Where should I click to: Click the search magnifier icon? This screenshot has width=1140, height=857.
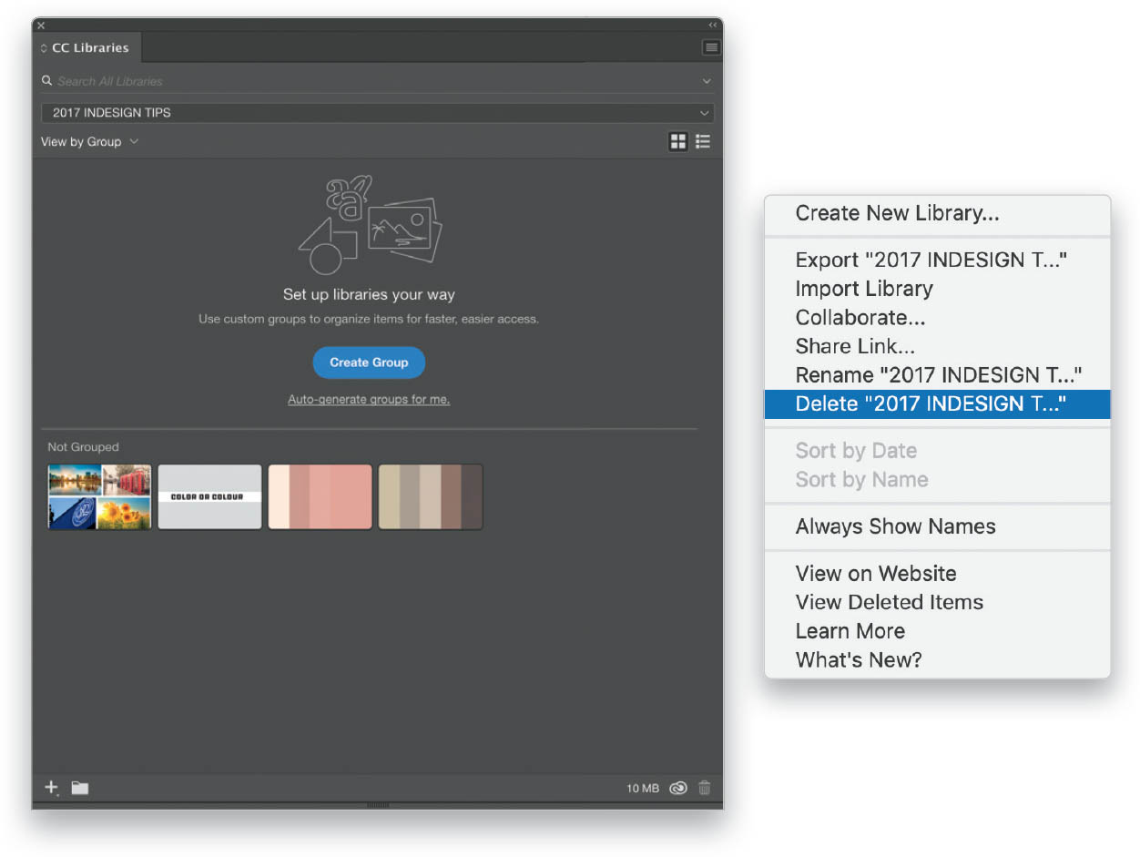[x=47, y=81]
